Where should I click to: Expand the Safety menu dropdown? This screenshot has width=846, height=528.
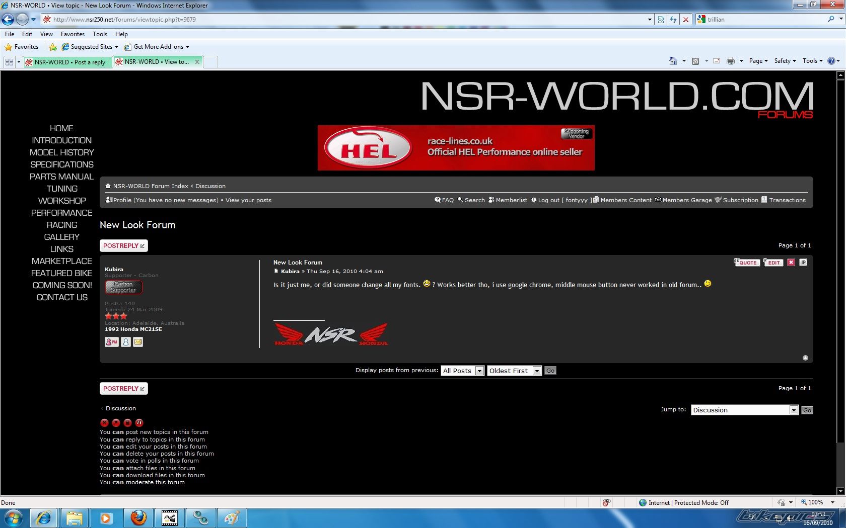pyautogui.click(x=785, y=61)
